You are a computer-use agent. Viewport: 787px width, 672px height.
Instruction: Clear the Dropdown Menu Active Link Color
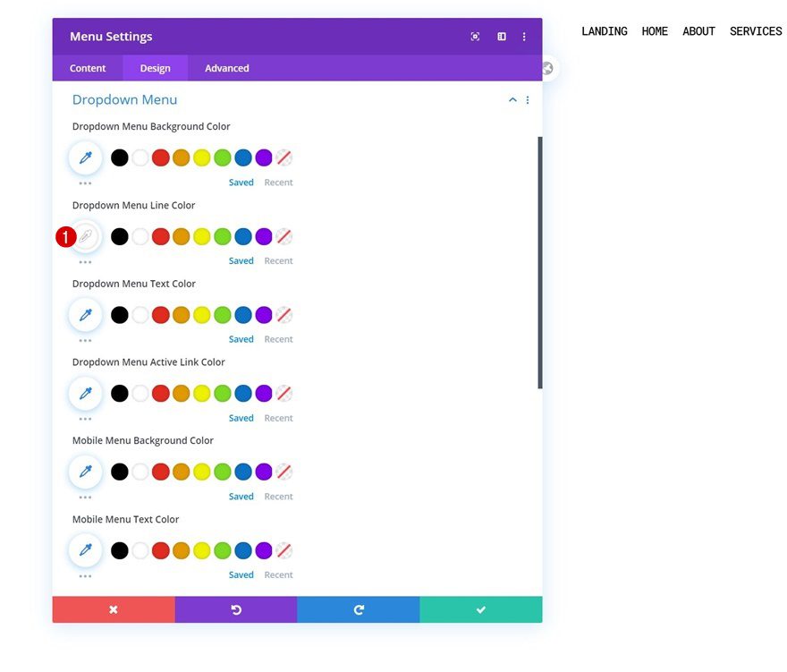[284, 393]
